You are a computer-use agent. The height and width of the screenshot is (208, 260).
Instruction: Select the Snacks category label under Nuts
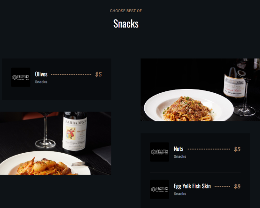click(180, 156)
